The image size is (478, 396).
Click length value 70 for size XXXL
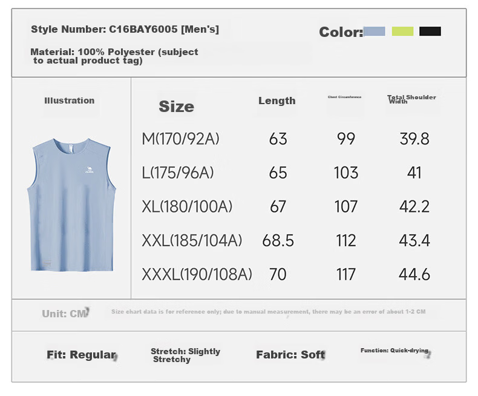[278, 274]
